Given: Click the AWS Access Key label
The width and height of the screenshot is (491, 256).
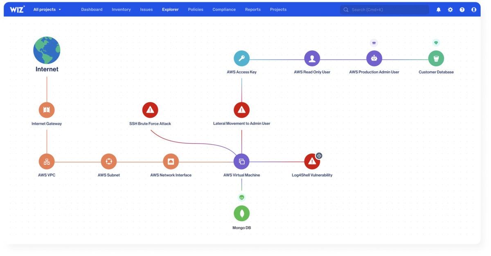Looking at the screenshot, I should [241, 72].
